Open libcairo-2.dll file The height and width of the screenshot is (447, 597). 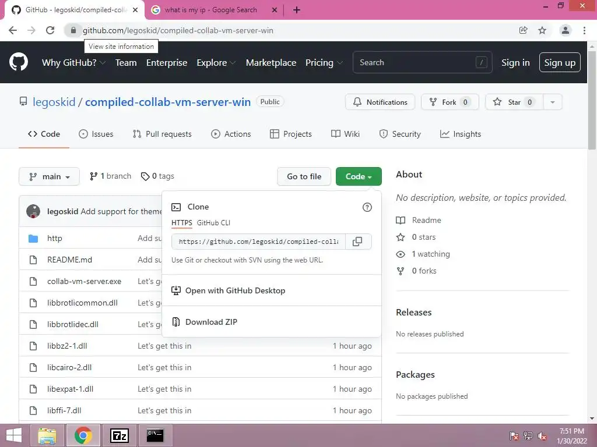69,368
